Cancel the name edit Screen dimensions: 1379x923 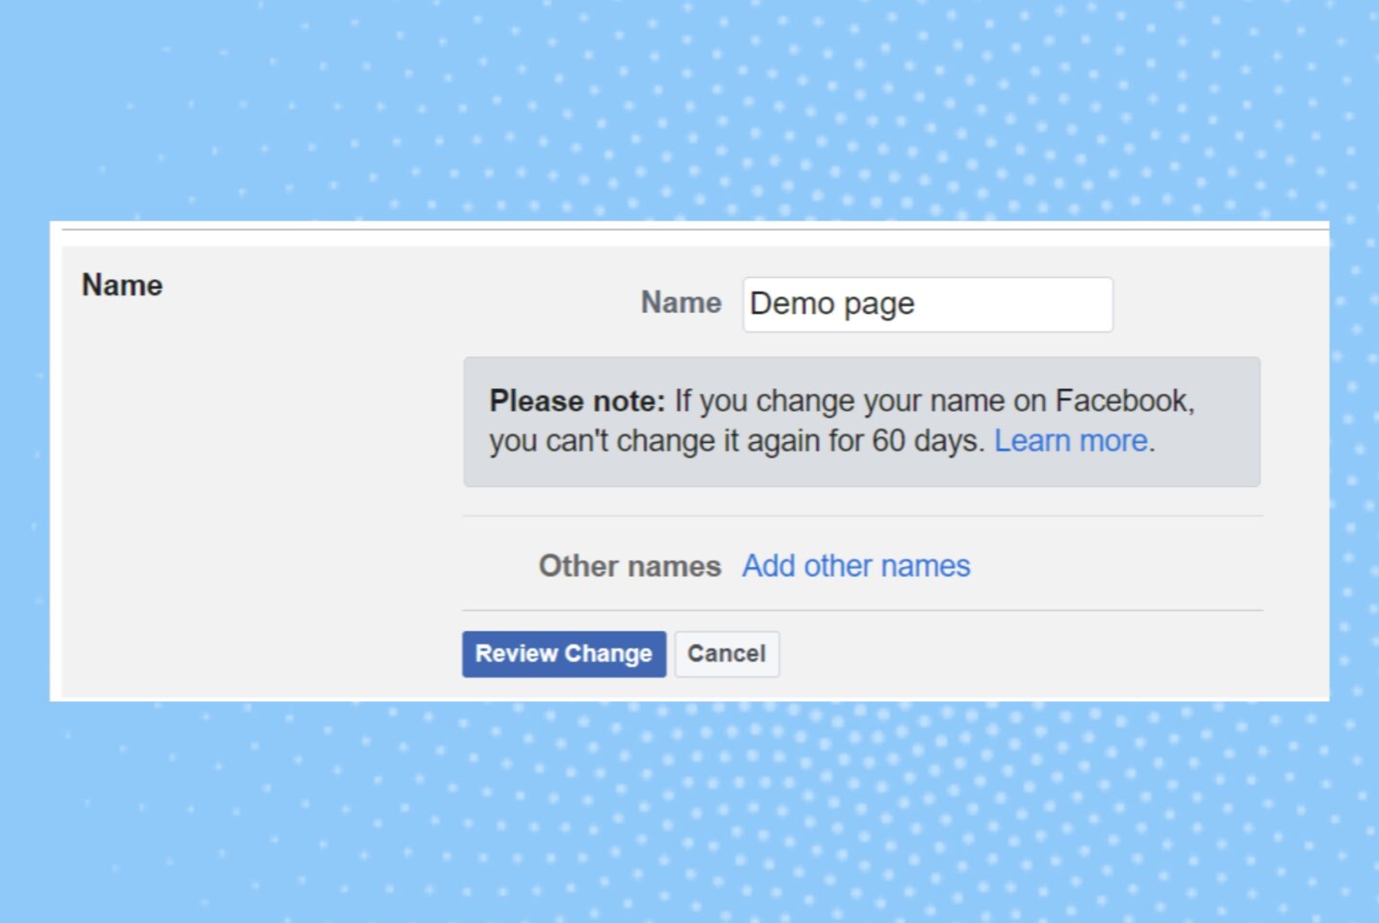tap(726, 654)
